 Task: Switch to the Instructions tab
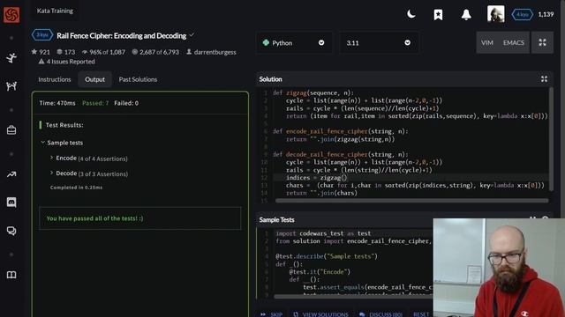click(x=55, y=79)
